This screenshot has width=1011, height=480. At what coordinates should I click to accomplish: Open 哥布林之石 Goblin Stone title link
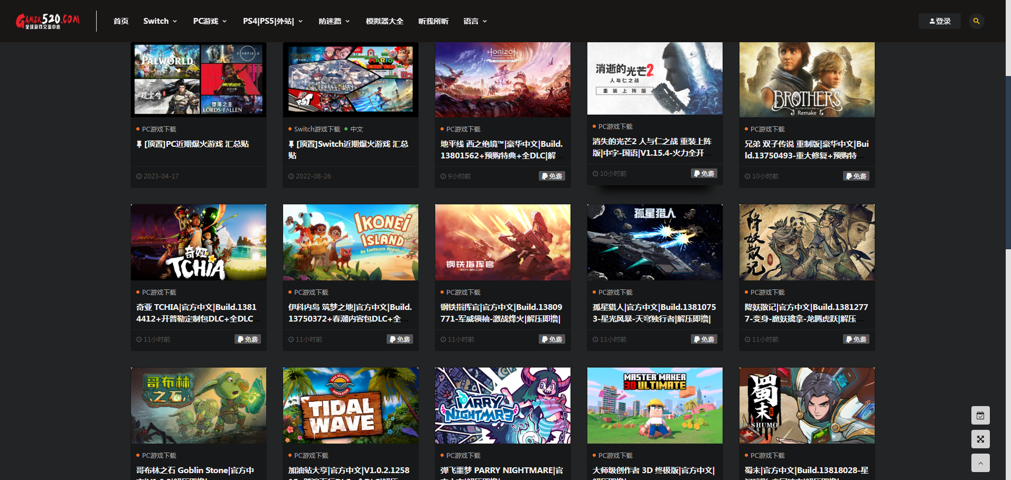[x=195, y=473]
